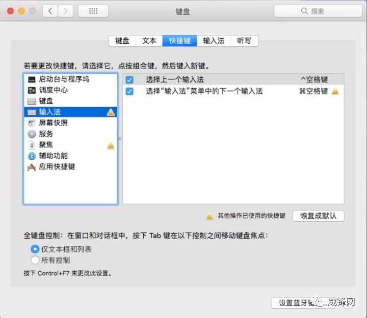Select the 所有控制 radio button
This screenshot has width=367, height=318.
pos(35,260)
